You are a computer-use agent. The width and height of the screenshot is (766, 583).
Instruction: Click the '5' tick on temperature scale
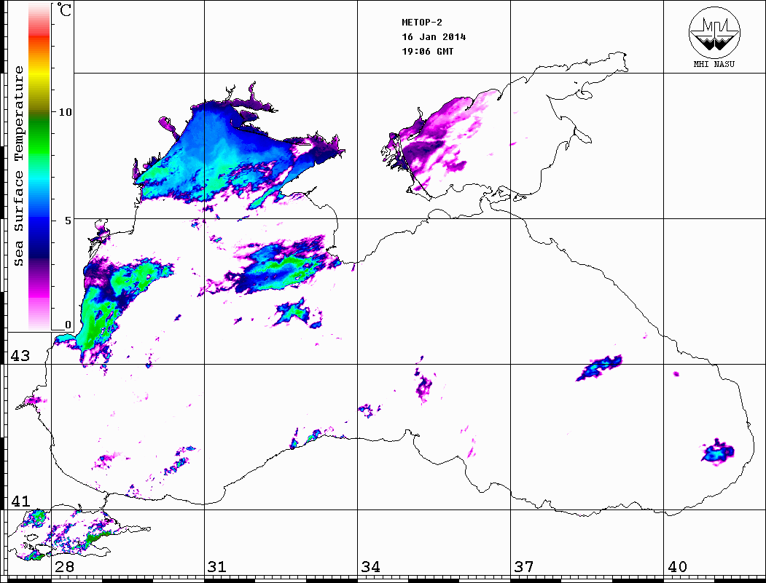(68, 220)
